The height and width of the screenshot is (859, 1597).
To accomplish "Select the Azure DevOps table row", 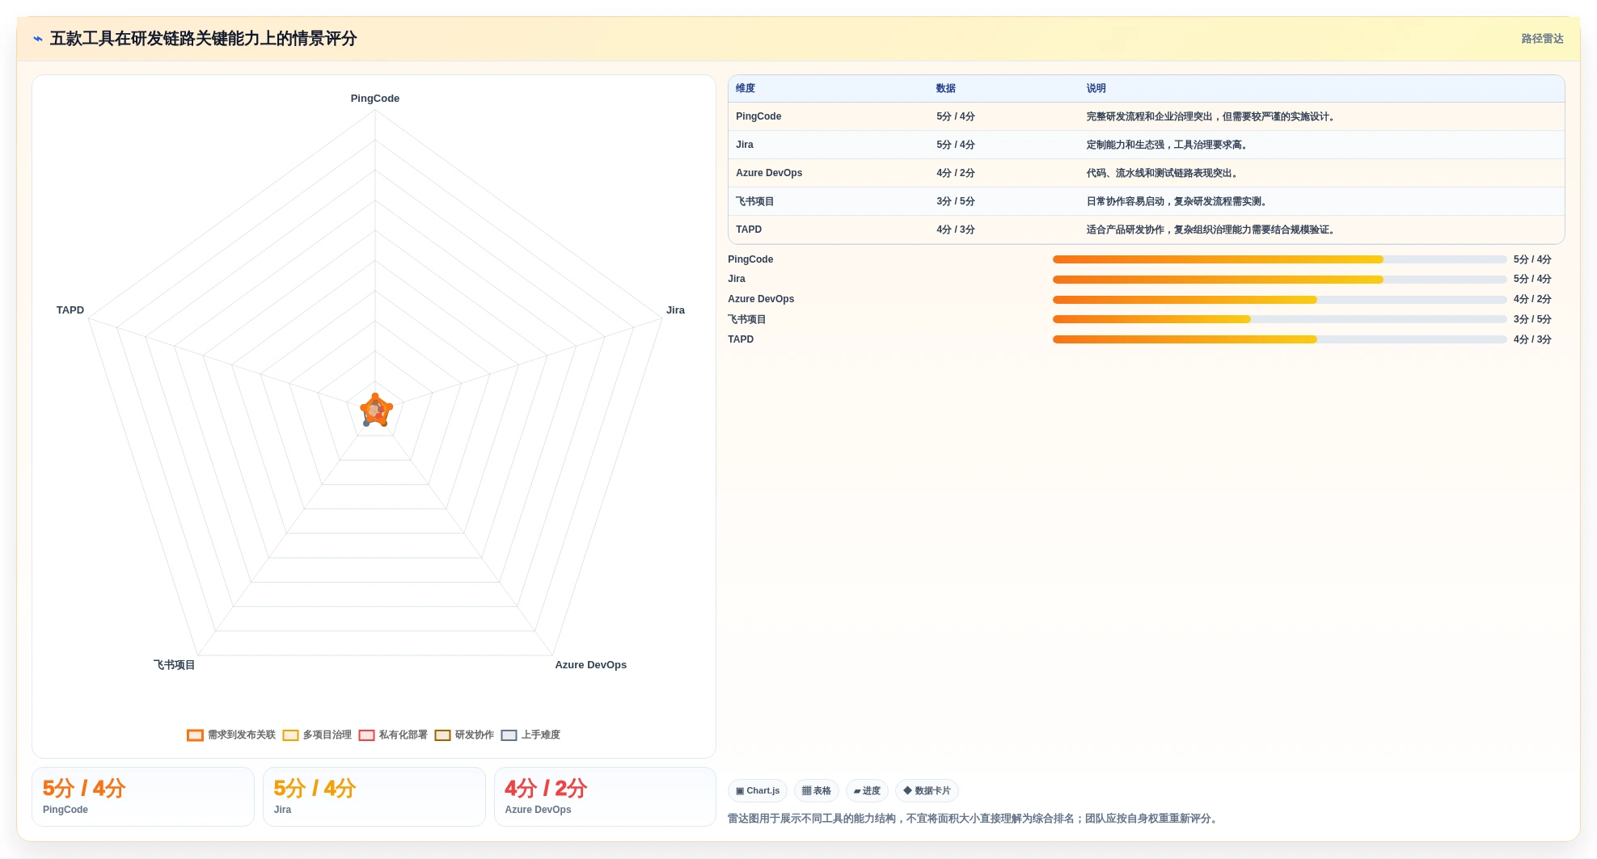I will click(1146, 174).
